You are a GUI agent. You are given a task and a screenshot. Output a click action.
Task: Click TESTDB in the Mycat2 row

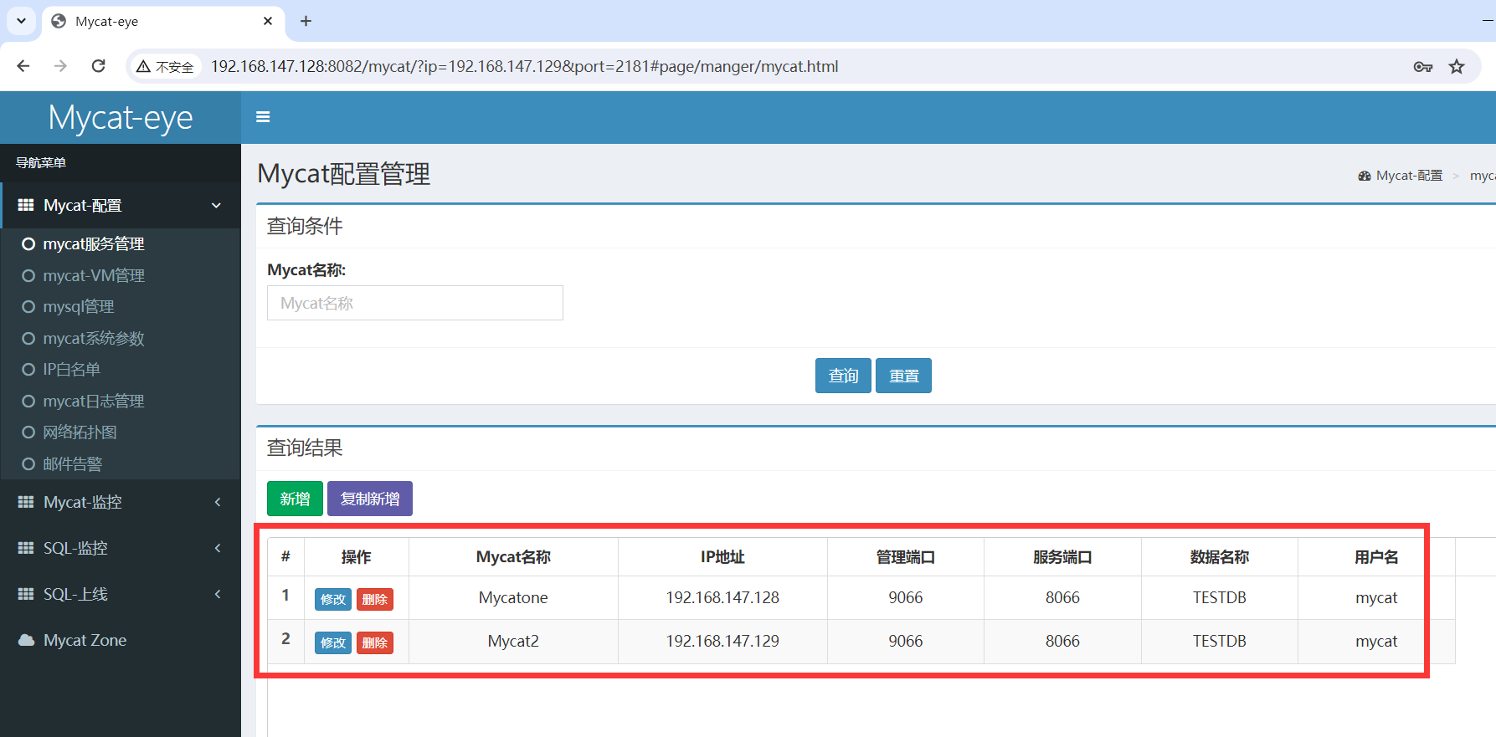click(x=1220, y=641)
